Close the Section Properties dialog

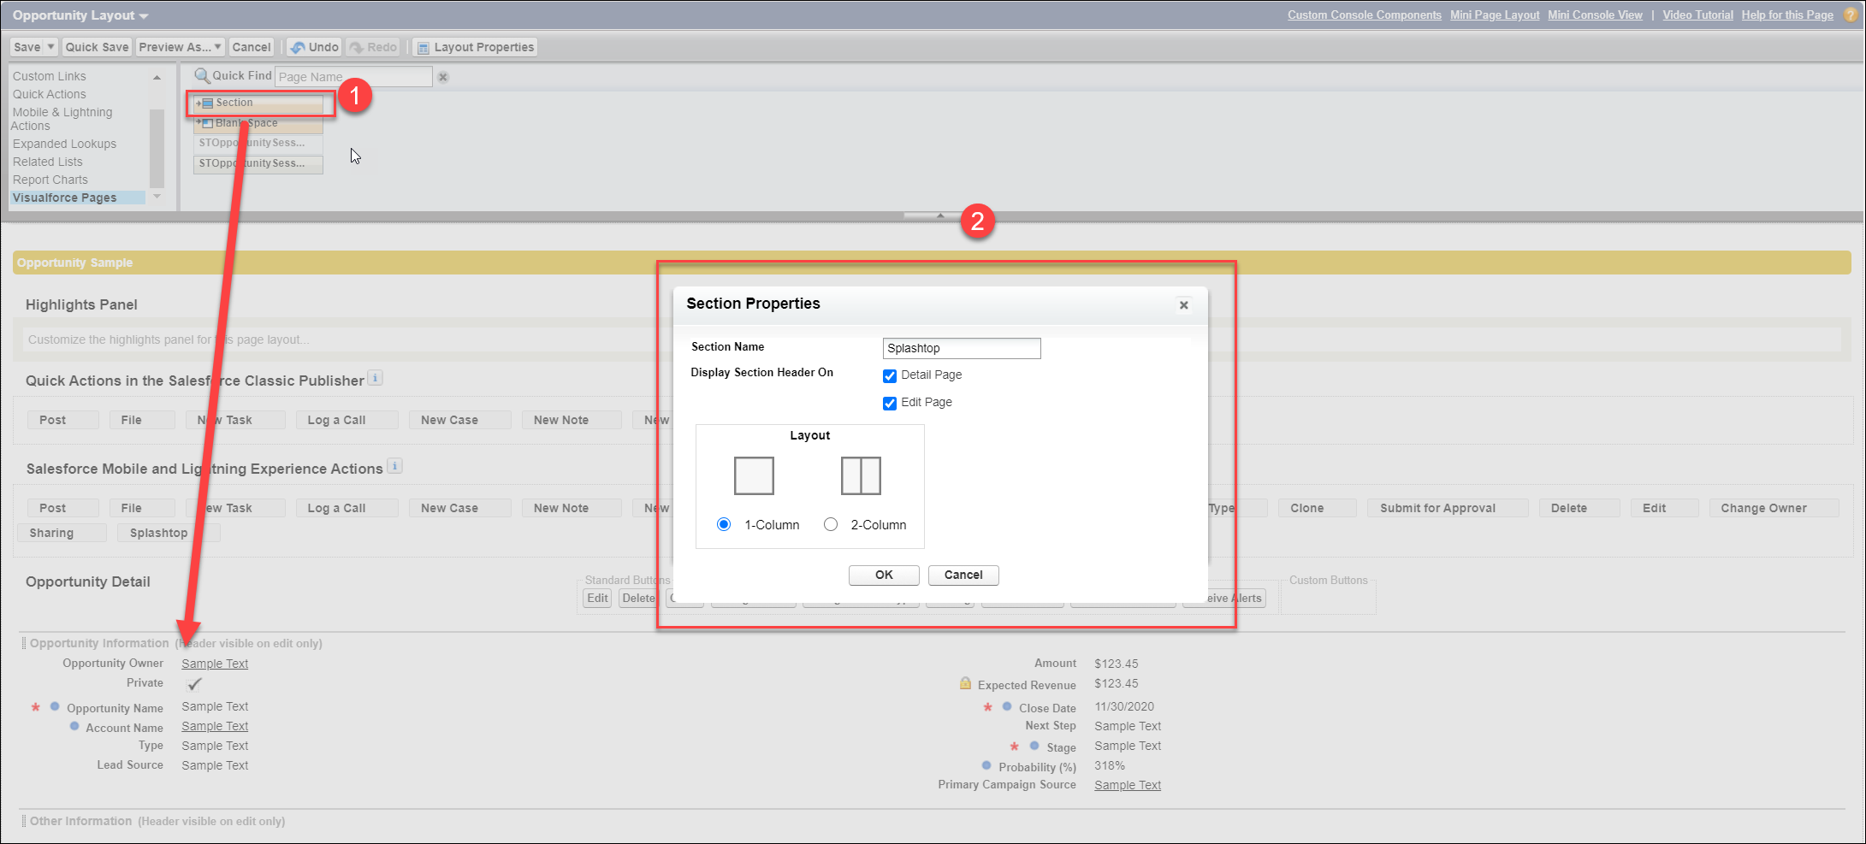pyautogui.click(x=1183, y=305)
